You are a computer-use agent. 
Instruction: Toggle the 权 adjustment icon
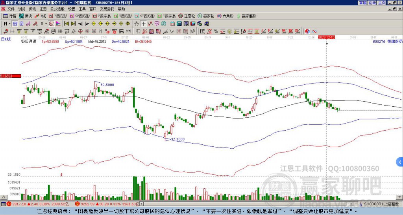coord(51,24)
